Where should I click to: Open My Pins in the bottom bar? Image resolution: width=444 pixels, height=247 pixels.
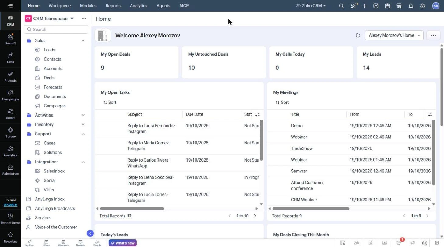30,243
